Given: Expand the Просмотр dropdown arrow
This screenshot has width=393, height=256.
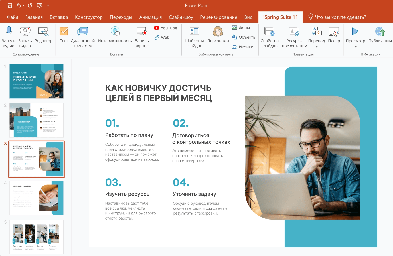Looking at the screenshot, I should pyautogui.click(x=356, y=47).
